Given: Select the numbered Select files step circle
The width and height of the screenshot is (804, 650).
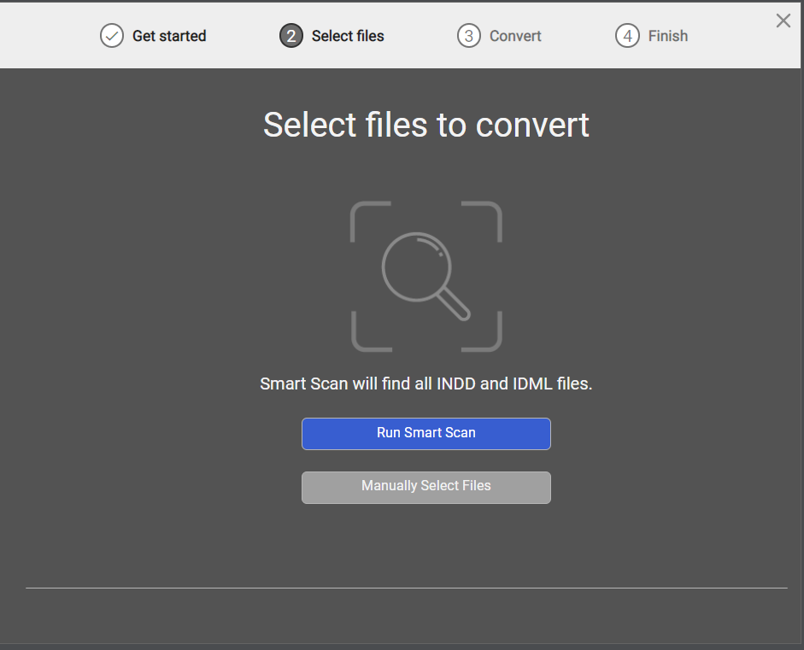Looking at the screenshot, I should (290, 36).
